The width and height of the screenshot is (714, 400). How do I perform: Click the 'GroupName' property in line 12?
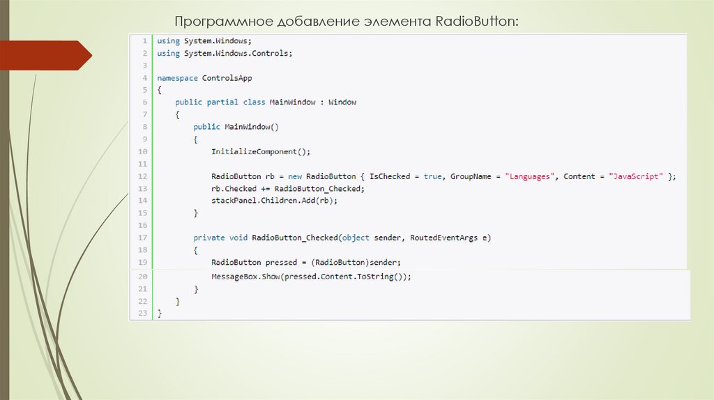tap(471, 176)
